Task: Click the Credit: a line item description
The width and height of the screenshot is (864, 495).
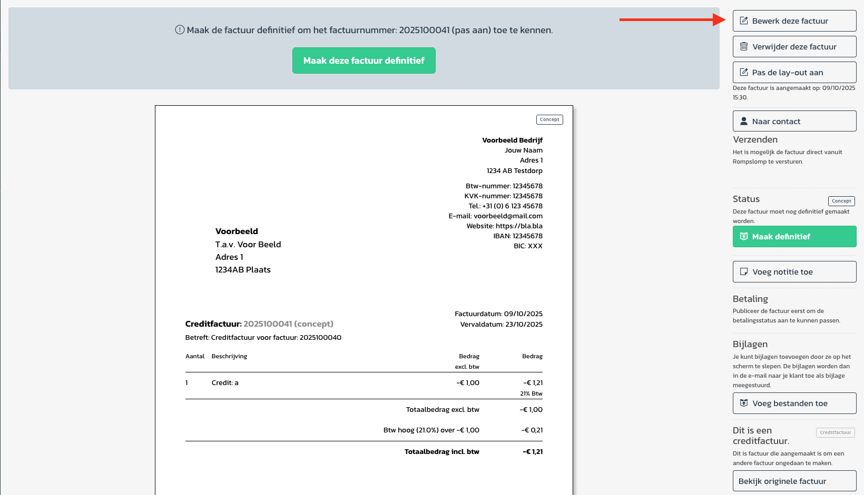Action: (x=225, y=383)
